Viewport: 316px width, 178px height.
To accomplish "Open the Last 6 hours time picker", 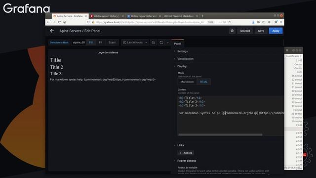I will click(135, 43).
